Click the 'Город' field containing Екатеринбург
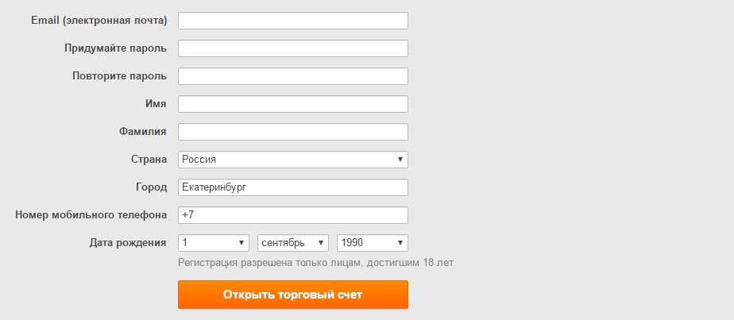The image size is (734, 320). [x=292, y=187]
